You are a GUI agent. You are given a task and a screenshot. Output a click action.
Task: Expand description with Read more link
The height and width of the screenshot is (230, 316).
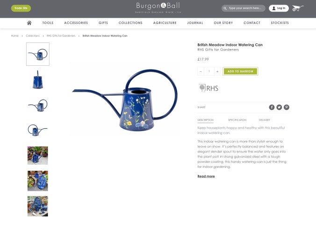[x=206, y=176]
